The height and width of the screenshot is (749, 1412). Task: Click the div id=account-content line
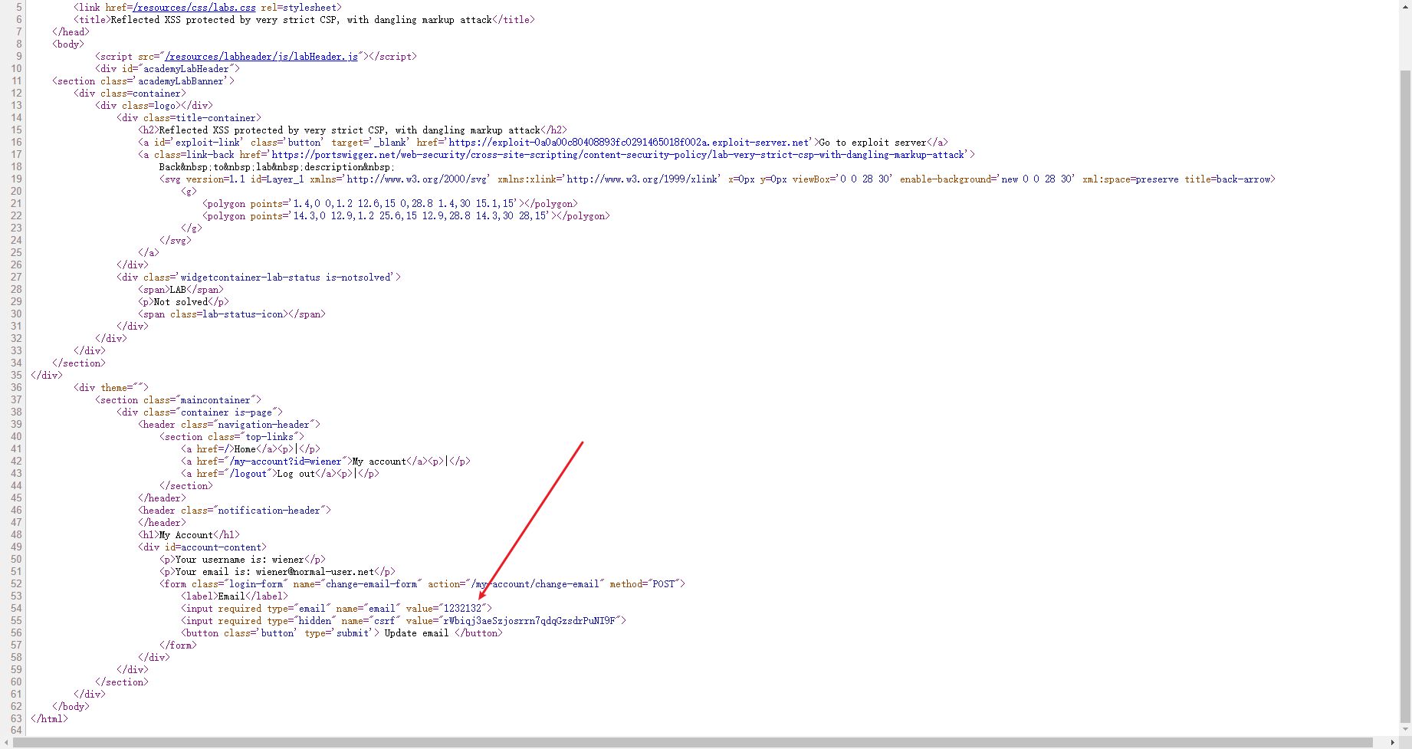point(202,547)
